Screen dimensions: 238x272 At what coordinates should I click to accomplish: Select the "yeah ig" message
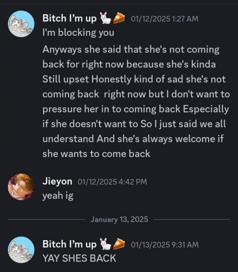(58, 196)
